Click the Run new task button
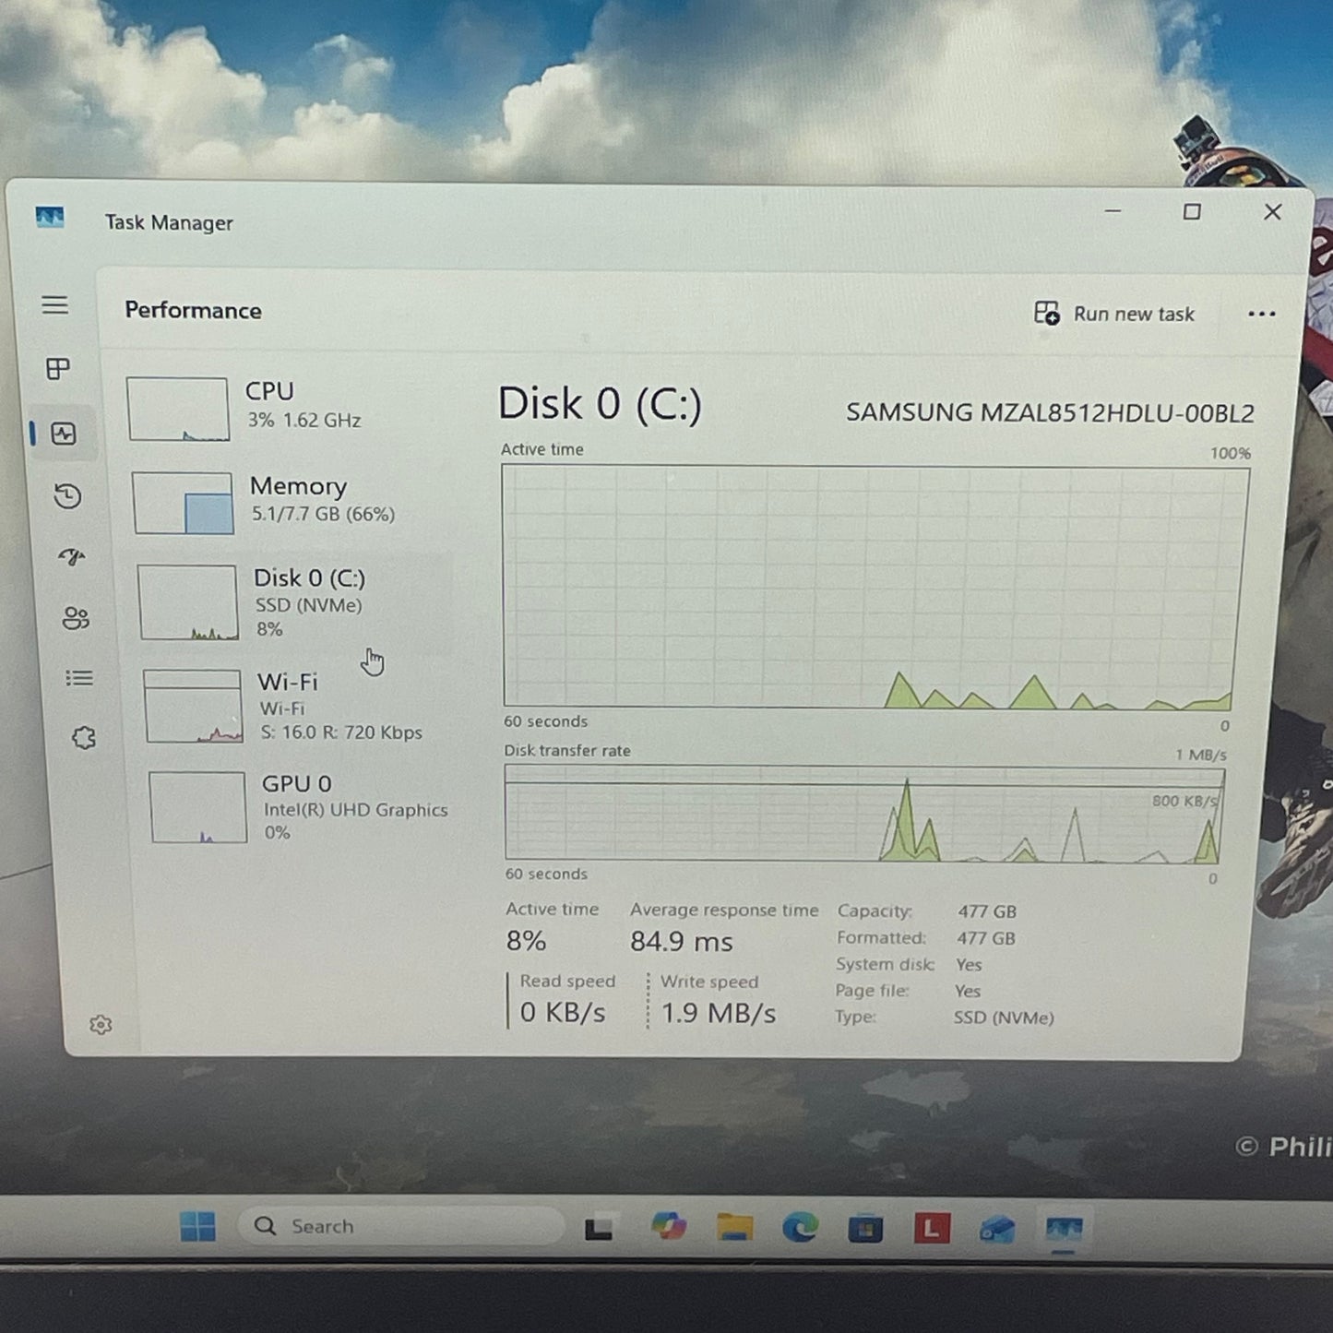This screenshot has width=1333, height=1333. [x=1114, y=314]
